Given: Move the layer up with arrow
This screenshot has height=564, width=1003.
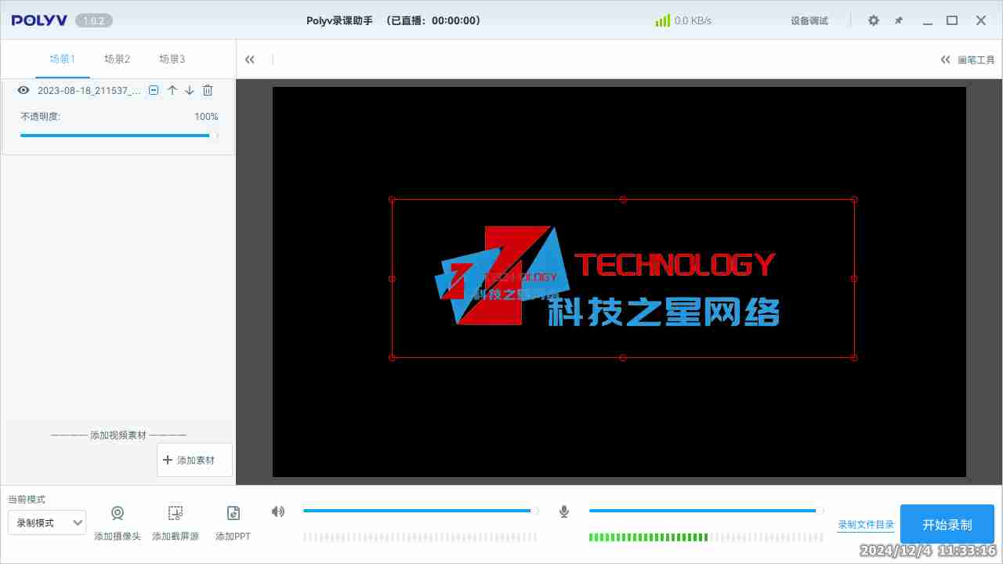Looking at the screenshot, I should point(172,91).
